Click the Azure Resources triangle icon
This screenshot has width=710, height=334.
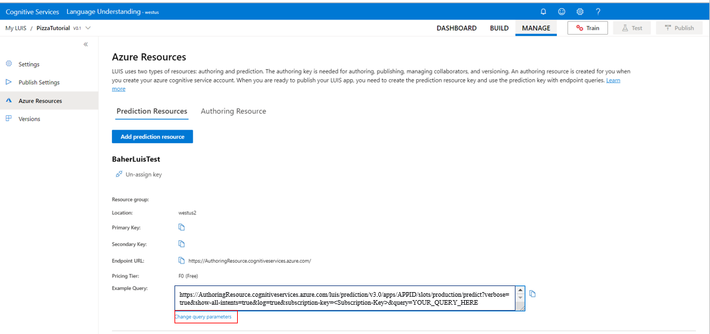[9, 100]
